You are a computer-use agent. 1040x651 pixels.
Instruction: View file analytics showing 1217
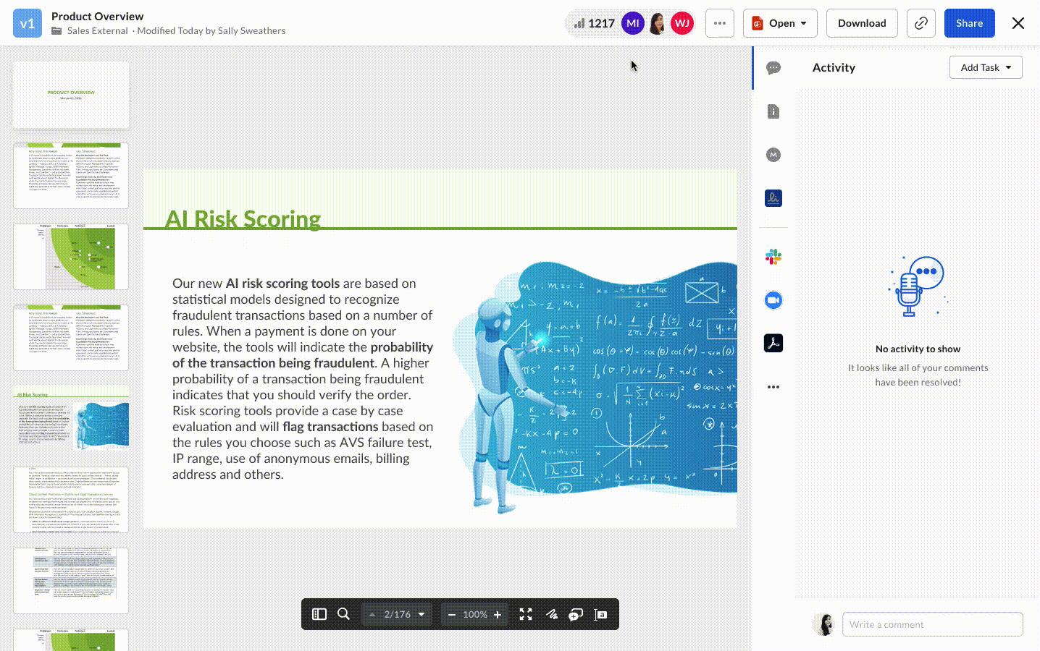(594, 23)
